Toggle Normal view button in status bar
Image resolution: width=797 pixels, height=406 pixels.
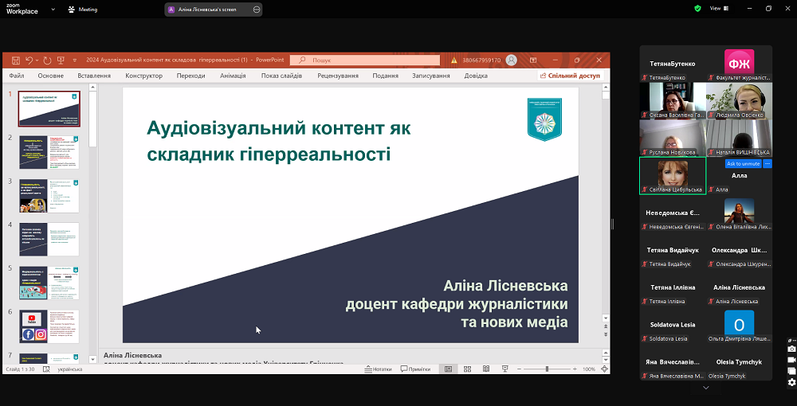coord(448,369)
